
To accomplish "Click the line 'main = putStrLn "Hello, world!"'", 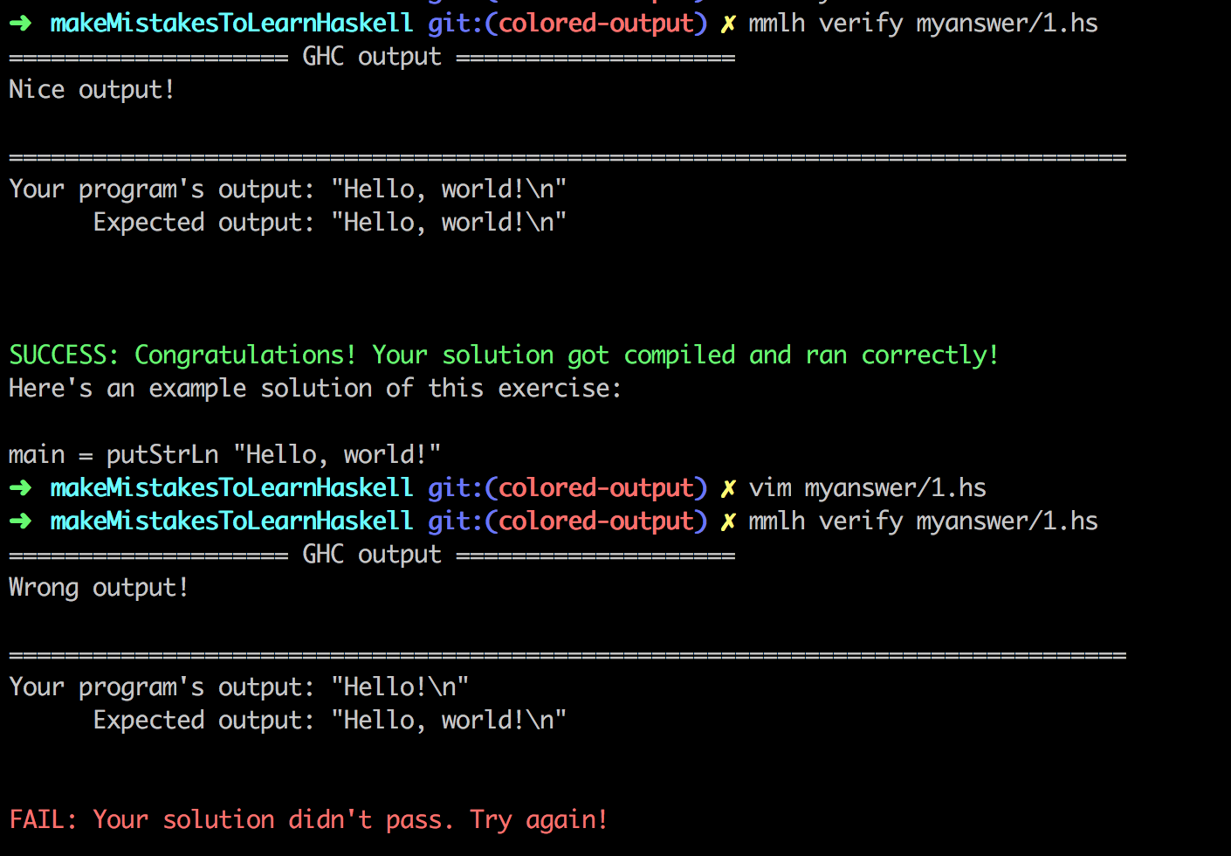I will 224,455.
